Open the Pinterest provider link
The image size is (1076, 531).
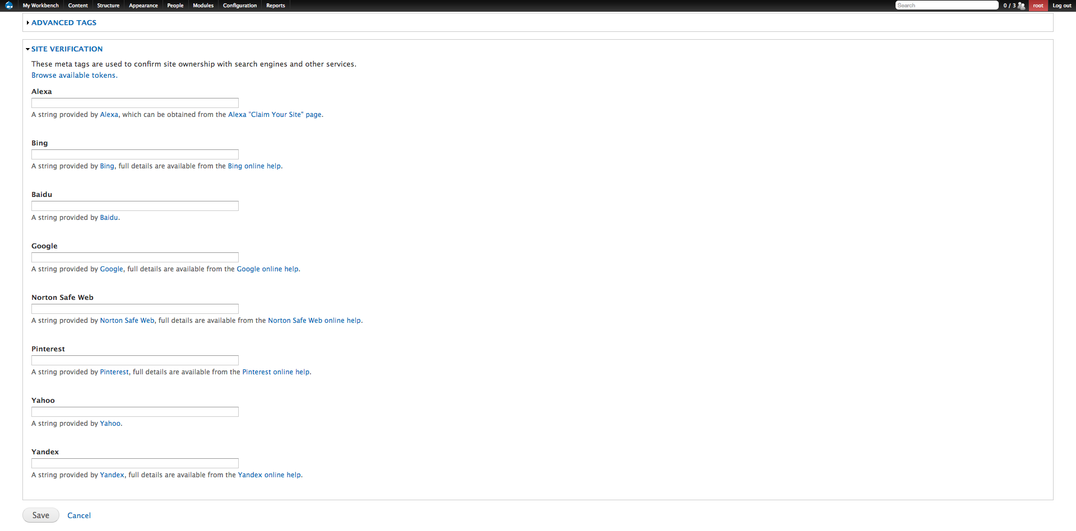click(x=114, y=372)
